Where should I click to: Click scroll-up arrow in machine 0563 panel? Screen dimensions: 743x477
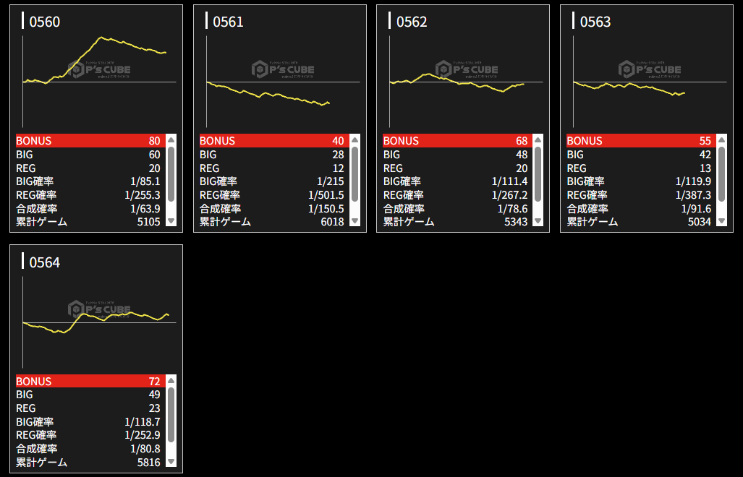point(722,140)
